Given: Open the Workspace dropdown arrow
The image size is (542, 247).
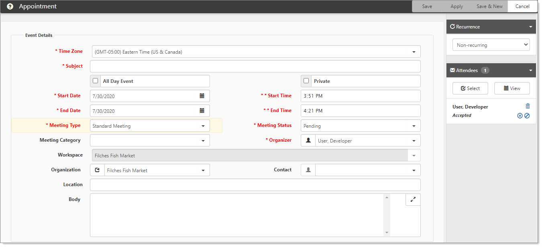Looking at the screenshot, I should [414, 156].
